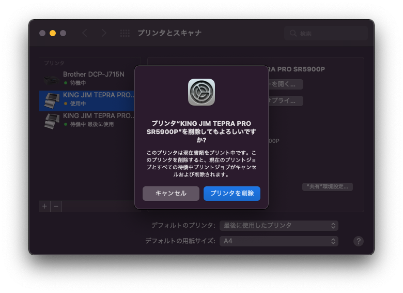Click the partially hidden サプライ... button

(286, 100)
